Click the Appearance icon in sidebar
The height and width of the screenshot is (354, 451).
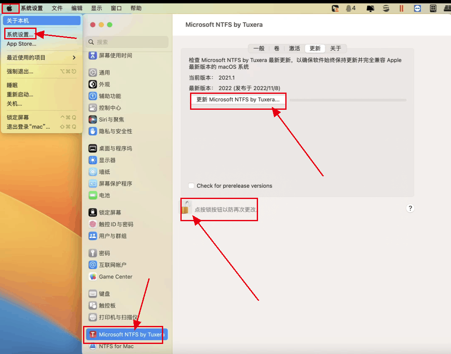coord(93,84)
